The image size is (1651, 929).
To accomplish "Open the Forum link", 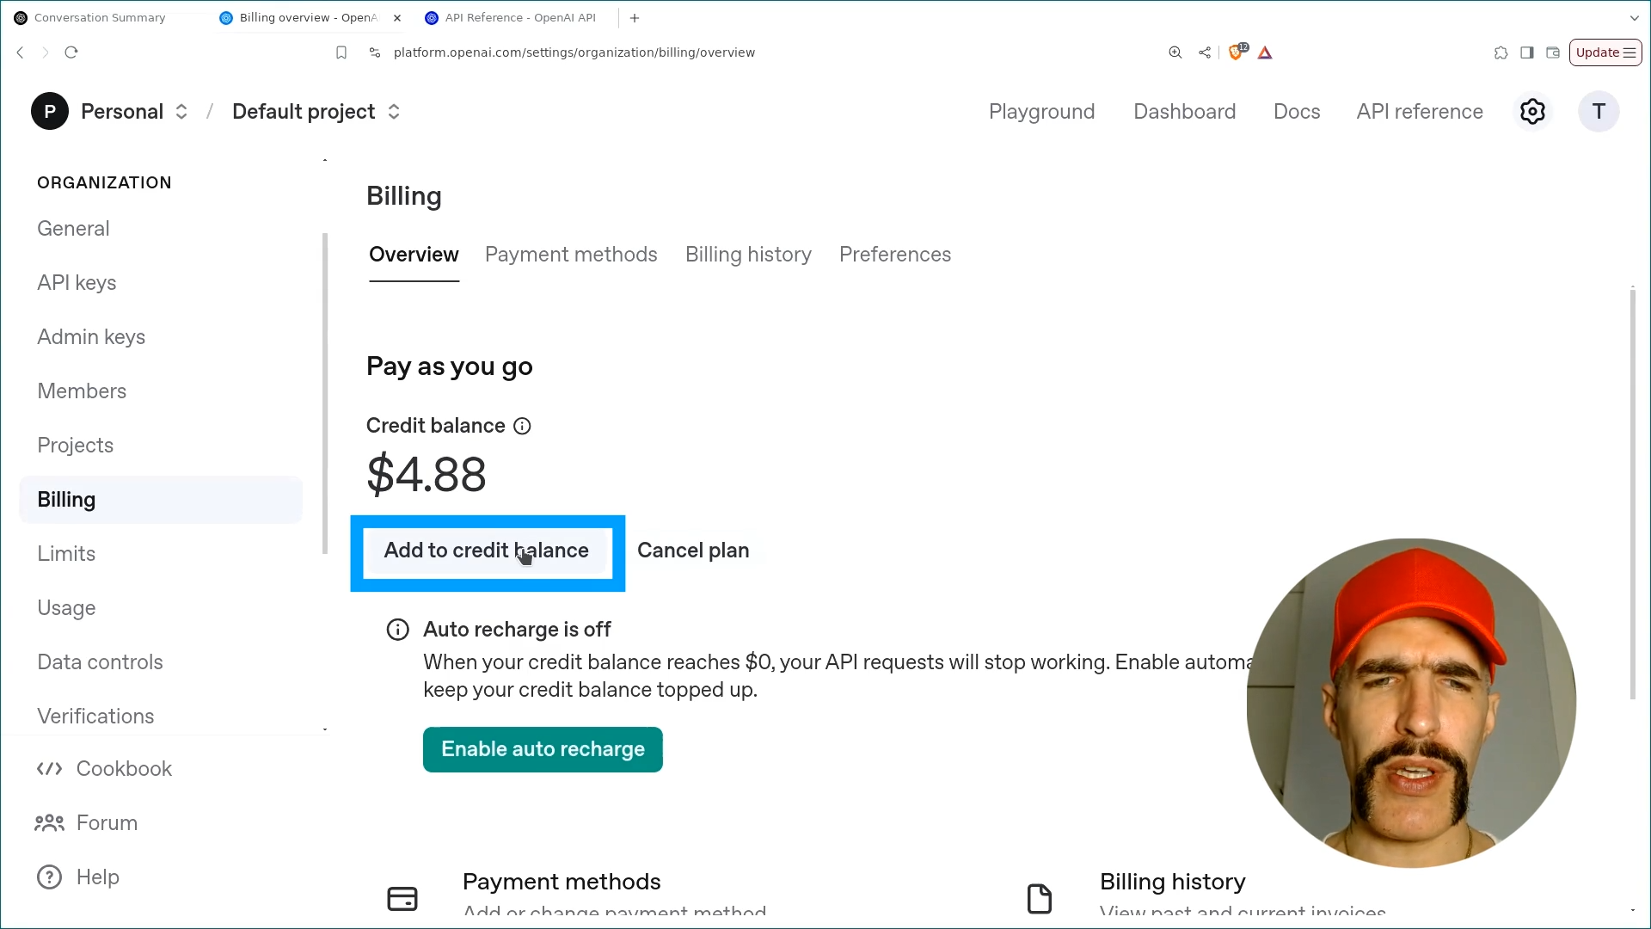I will (x=86, y=823).
